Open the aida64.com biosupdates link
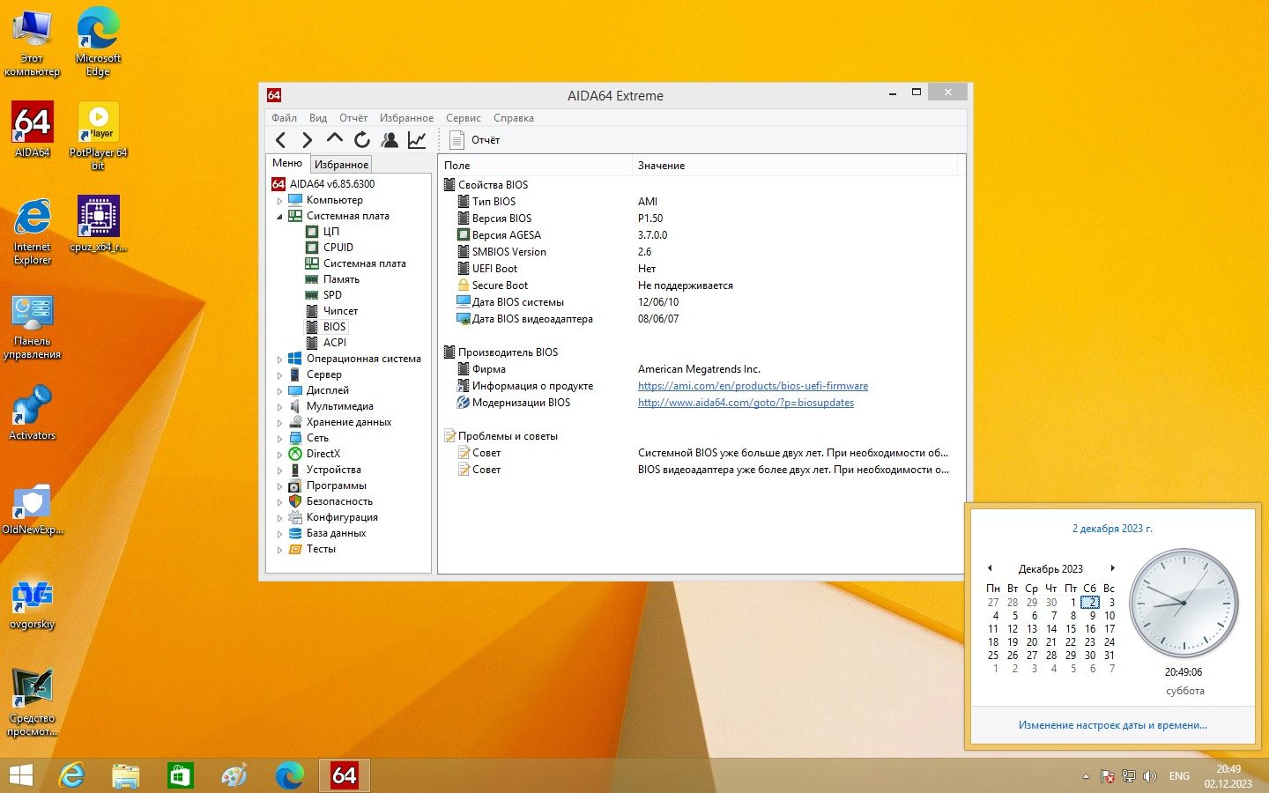Screen dimensions: 1269x793 click(746, 403)
